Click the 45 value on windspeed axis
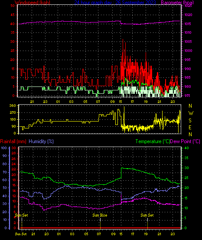Screen dimensions: 202x240 coord(13,15)
